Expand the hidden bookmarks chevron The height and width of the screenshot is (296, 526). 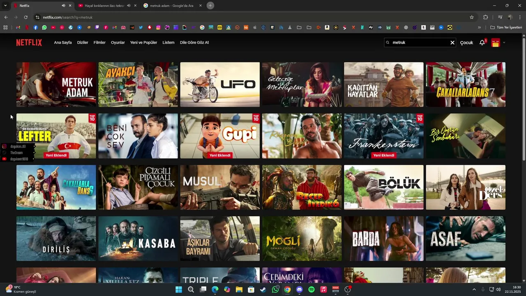tap(479, 28)
